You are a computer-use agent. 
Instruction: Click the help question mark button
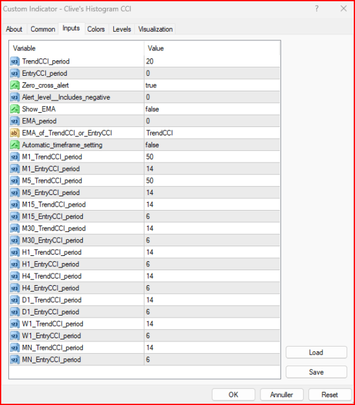click(x=317, y=9)
